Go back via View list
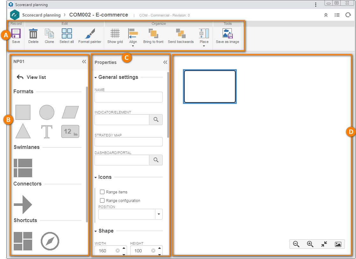The height and width of the screenshot is (259, 356). [x=31, y=77]
